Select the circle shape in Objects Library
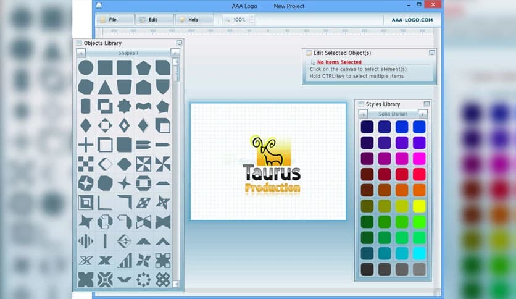 pos(86,67)
